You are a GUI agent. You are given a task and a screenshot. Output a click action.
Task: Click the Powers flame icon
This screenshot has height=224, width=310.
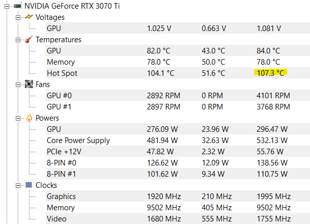29,118
